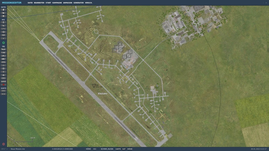
Task: Click the red X remove object icon
Action: (x=3, y=85)
